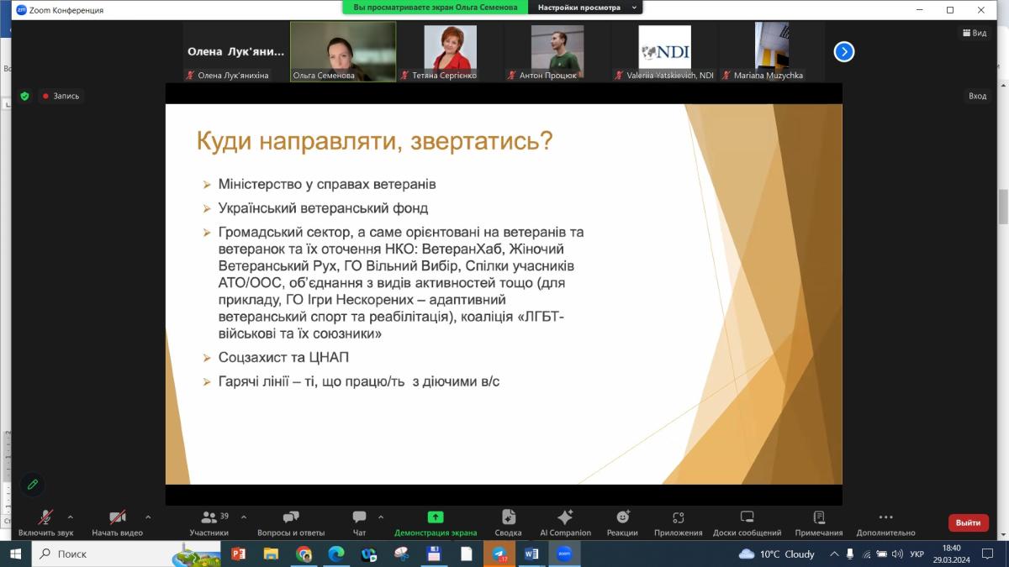
Task: Expand audio options arrow beside microphone
Action: point(70,517)
